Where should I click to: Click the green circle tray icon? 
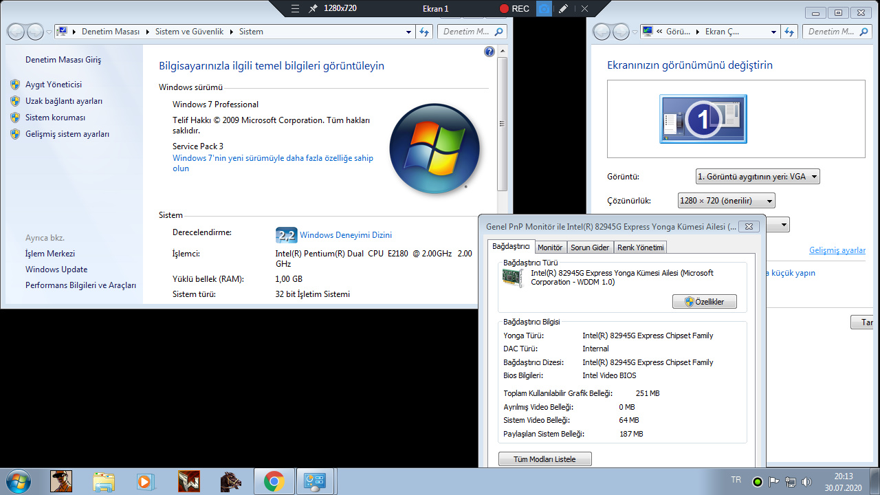click(757, 481)
